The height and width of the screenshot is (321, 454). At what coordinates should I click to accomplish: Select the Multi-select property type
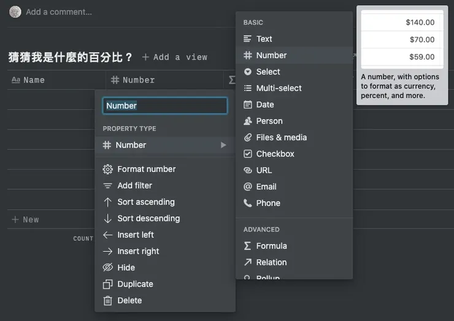tap(279, 88)
